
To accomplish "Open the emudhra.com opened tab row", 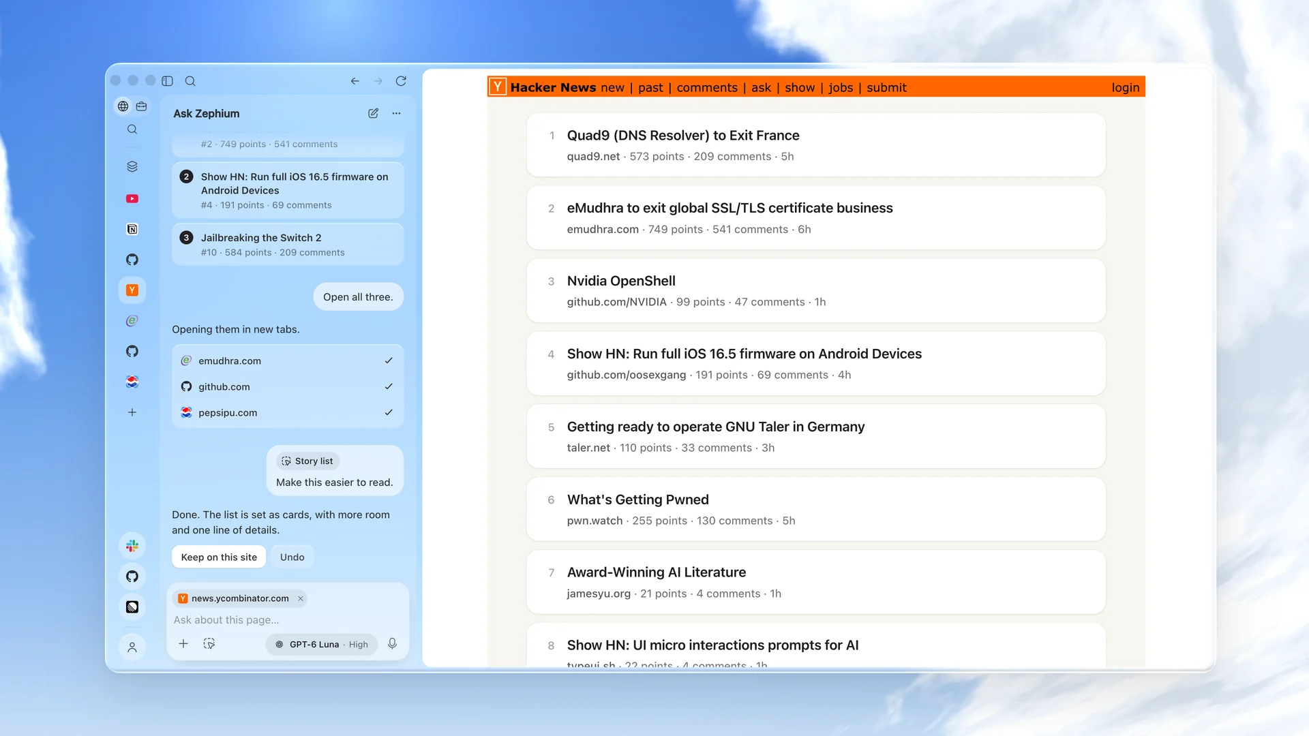I will point(287,361).
